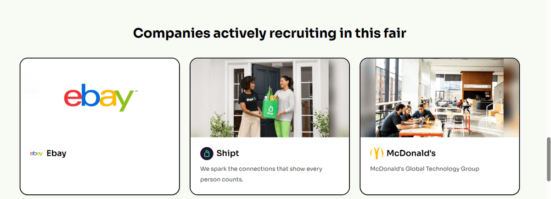Click the McDonald's golden arches icon

point(377,153)
